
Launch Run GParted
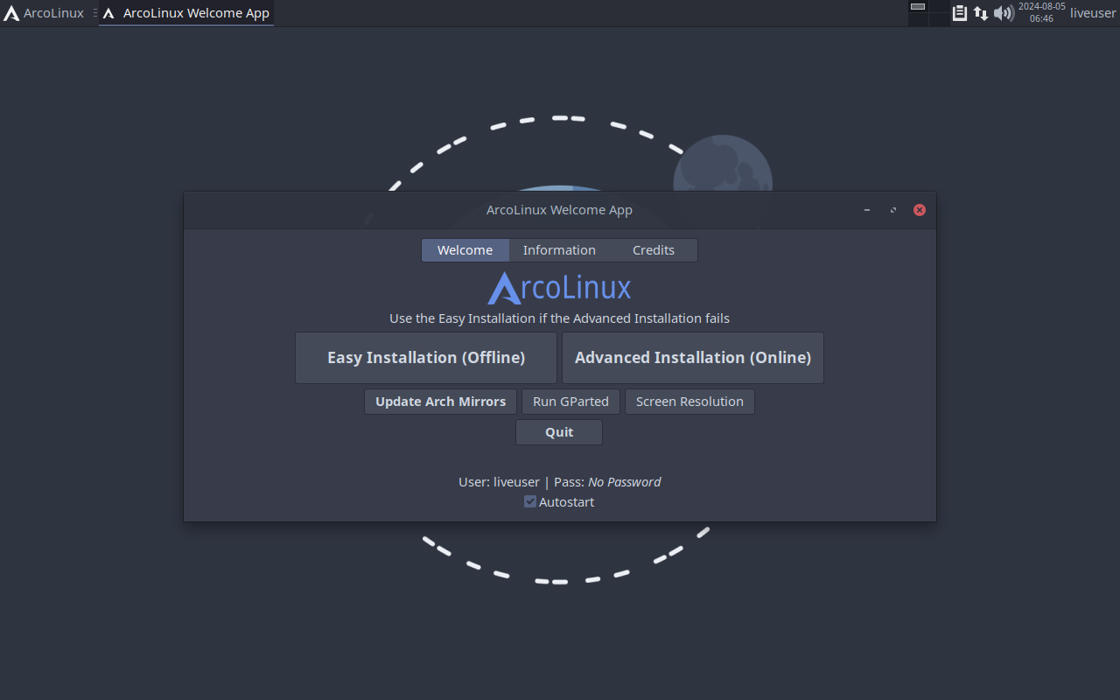pyautogui.click(x=570, y=402)
